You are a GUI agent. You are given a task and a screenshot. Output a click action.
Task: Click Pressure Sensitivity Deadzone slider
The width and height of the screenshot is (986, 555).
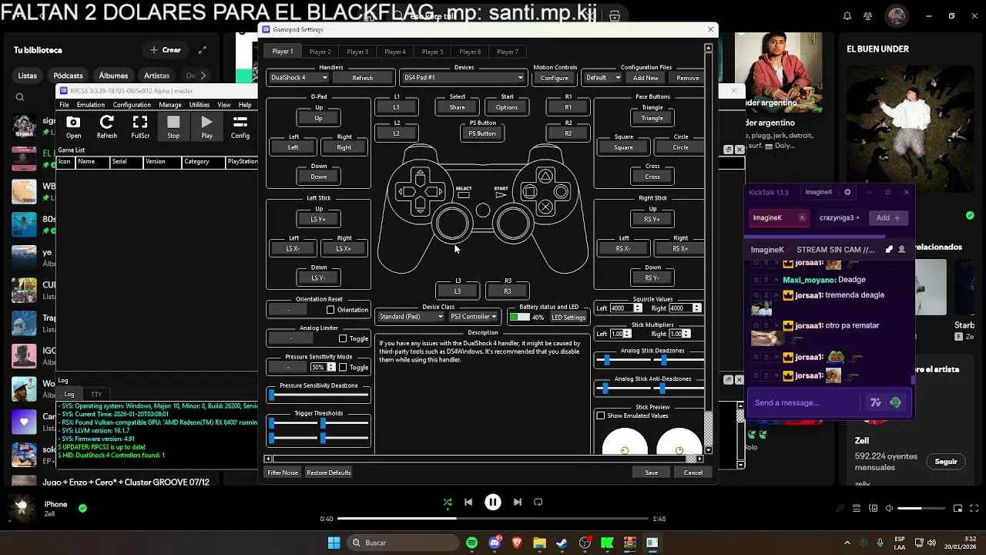[319, 395]
